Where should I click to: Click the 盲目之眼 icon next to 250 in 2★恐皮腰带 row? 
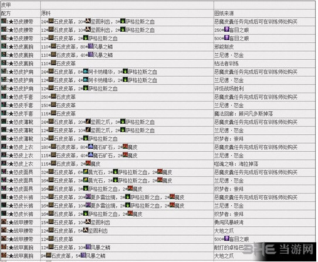click(x=226, y=29)
